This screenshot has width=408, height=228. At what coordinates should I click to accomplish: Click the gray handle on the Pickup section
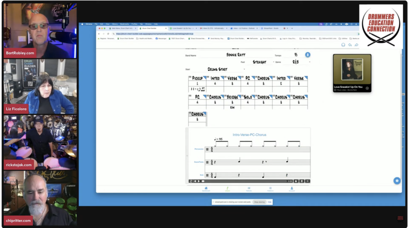(190, 77)
